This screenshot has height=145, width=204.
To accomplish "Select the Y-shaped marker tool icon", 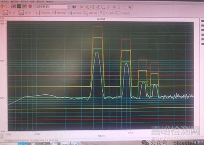I will click(x=124, y=7).
